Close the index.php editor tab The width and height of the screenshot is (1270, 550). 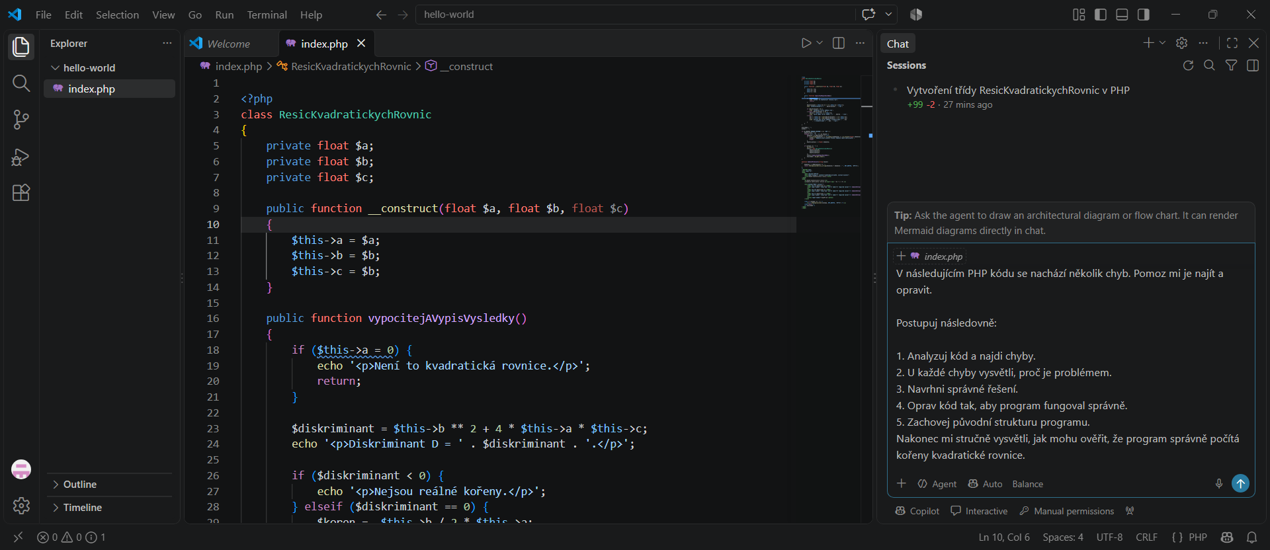pos(361,43)
